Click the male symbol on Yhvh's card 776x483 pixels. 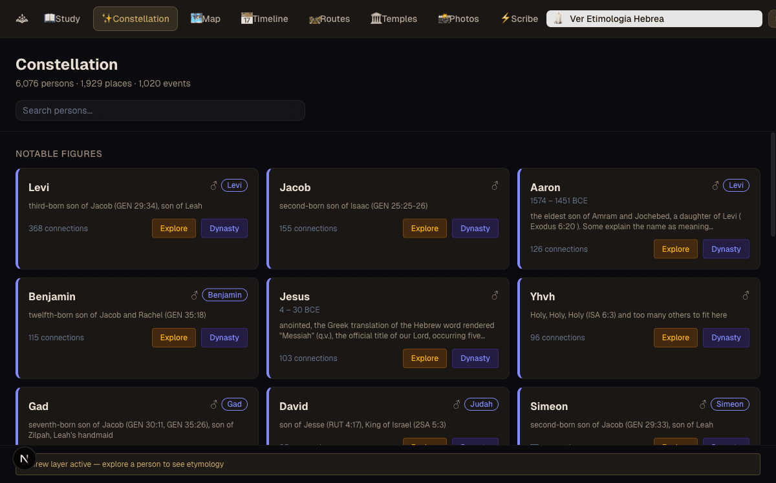[746, 295]
